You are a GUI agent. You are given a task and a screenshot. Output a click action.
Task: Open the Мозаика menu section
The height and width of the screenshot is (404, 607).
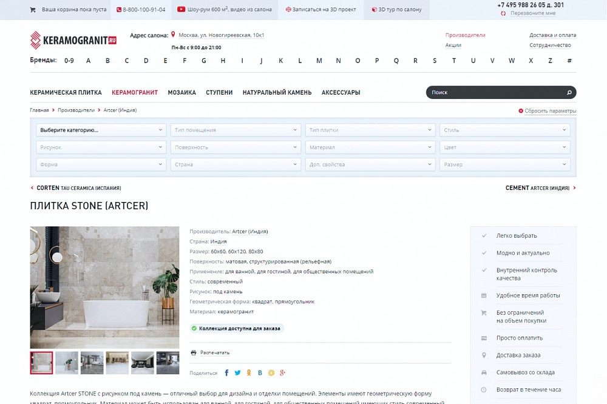pyautogui.click(x=181, y=92)
